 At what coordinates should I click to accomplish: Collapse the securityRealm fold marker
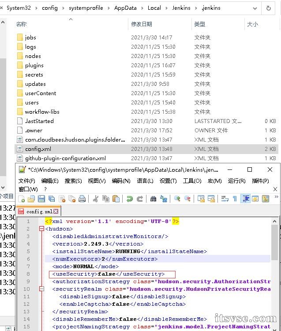(x=41, y=289)
